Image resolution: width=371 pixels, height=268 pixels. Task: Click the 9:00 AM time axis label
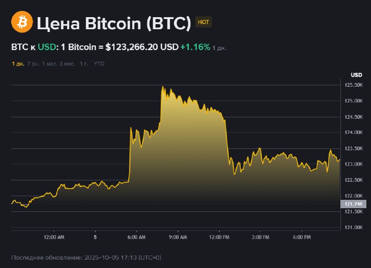[178, 237]
